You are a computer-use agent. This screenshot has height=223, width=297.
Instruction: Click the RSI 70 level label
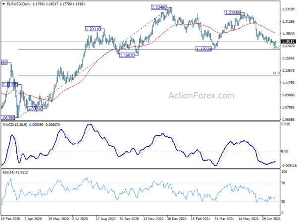coord(283,183)
